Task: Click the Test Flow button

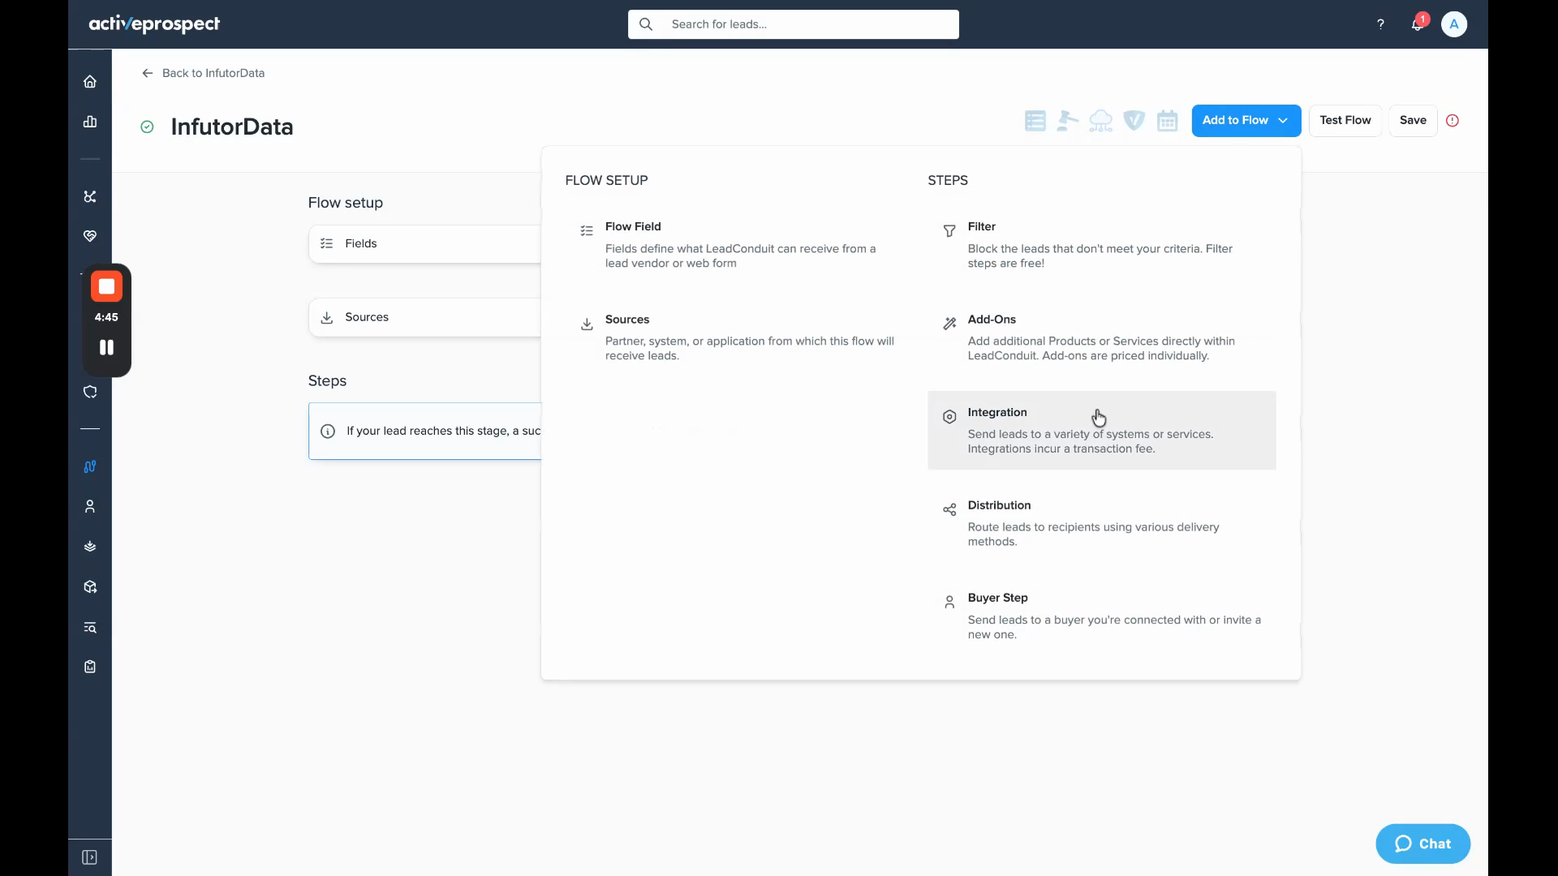Action: (x=1345, y=120)
